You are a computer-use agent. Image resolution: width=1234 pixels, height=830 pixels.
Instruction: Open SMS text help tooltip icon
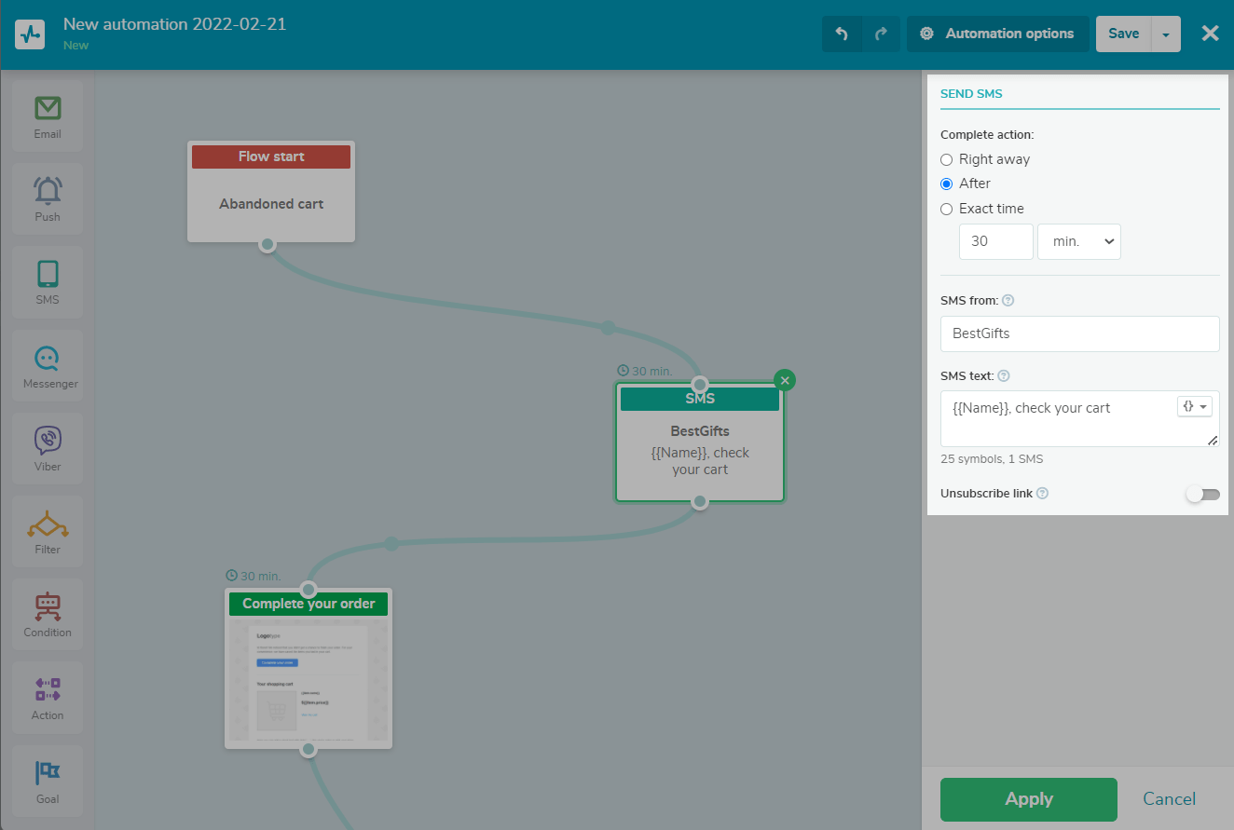(1004, 376)
